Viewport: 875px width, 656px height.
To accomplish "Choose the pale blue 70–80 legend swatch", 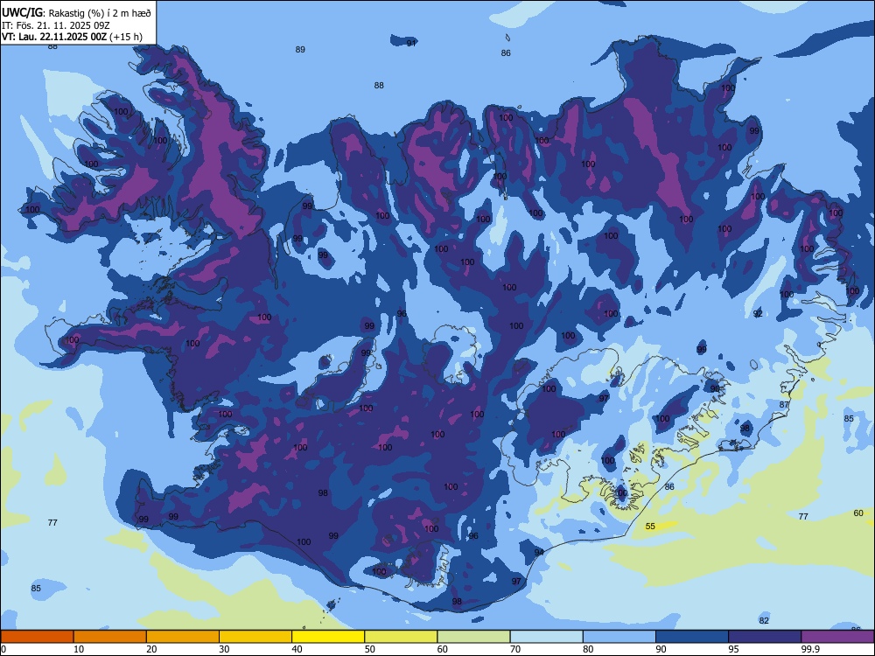I will (547, 637).
